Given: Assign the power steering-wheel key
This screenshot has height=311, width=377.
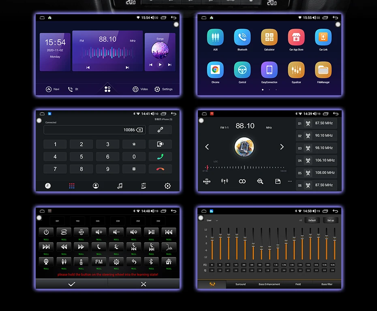Looking at the screenshot, I should tap(46, 232).
